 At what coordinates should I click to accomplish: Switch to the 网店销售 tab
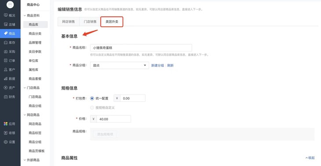pos(68,22)
